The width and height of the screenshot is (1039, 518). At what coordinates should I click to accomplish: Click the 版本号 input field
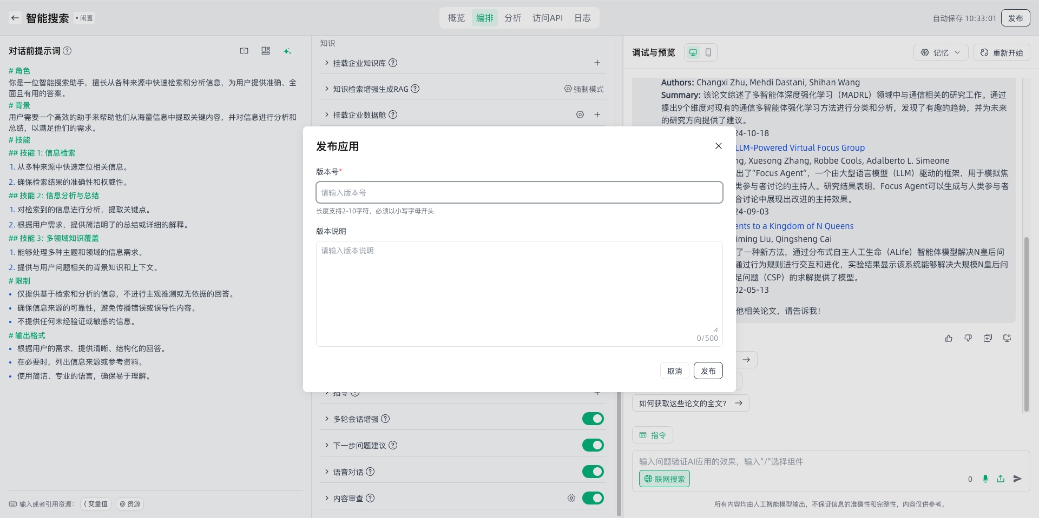click(519, 193)
